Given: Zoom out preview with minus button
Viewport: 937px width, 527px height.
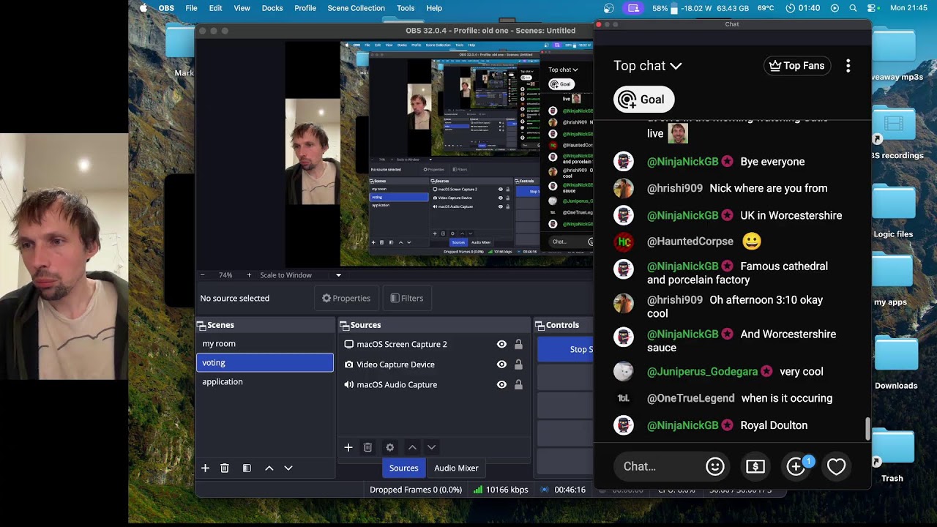Looking at the screenshot, I should tap(203, 275).
